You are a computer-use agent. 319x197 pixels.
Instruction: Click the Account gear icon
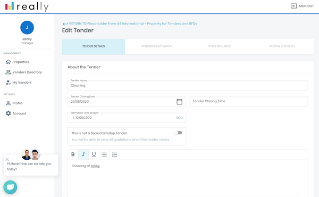pyautogui.click(x=9, y=113)
